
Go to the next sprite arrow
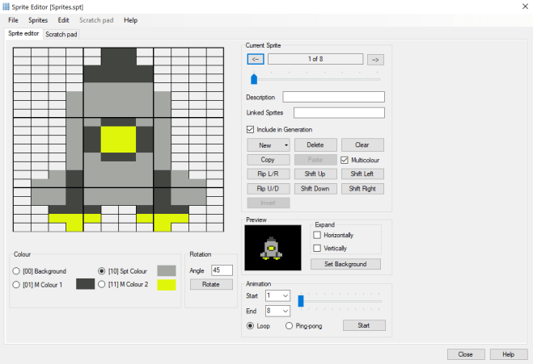coord(374,59)
